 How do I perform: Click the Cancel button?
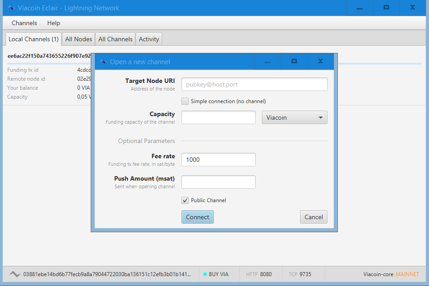pyautogui.click(x=314, y=217)
